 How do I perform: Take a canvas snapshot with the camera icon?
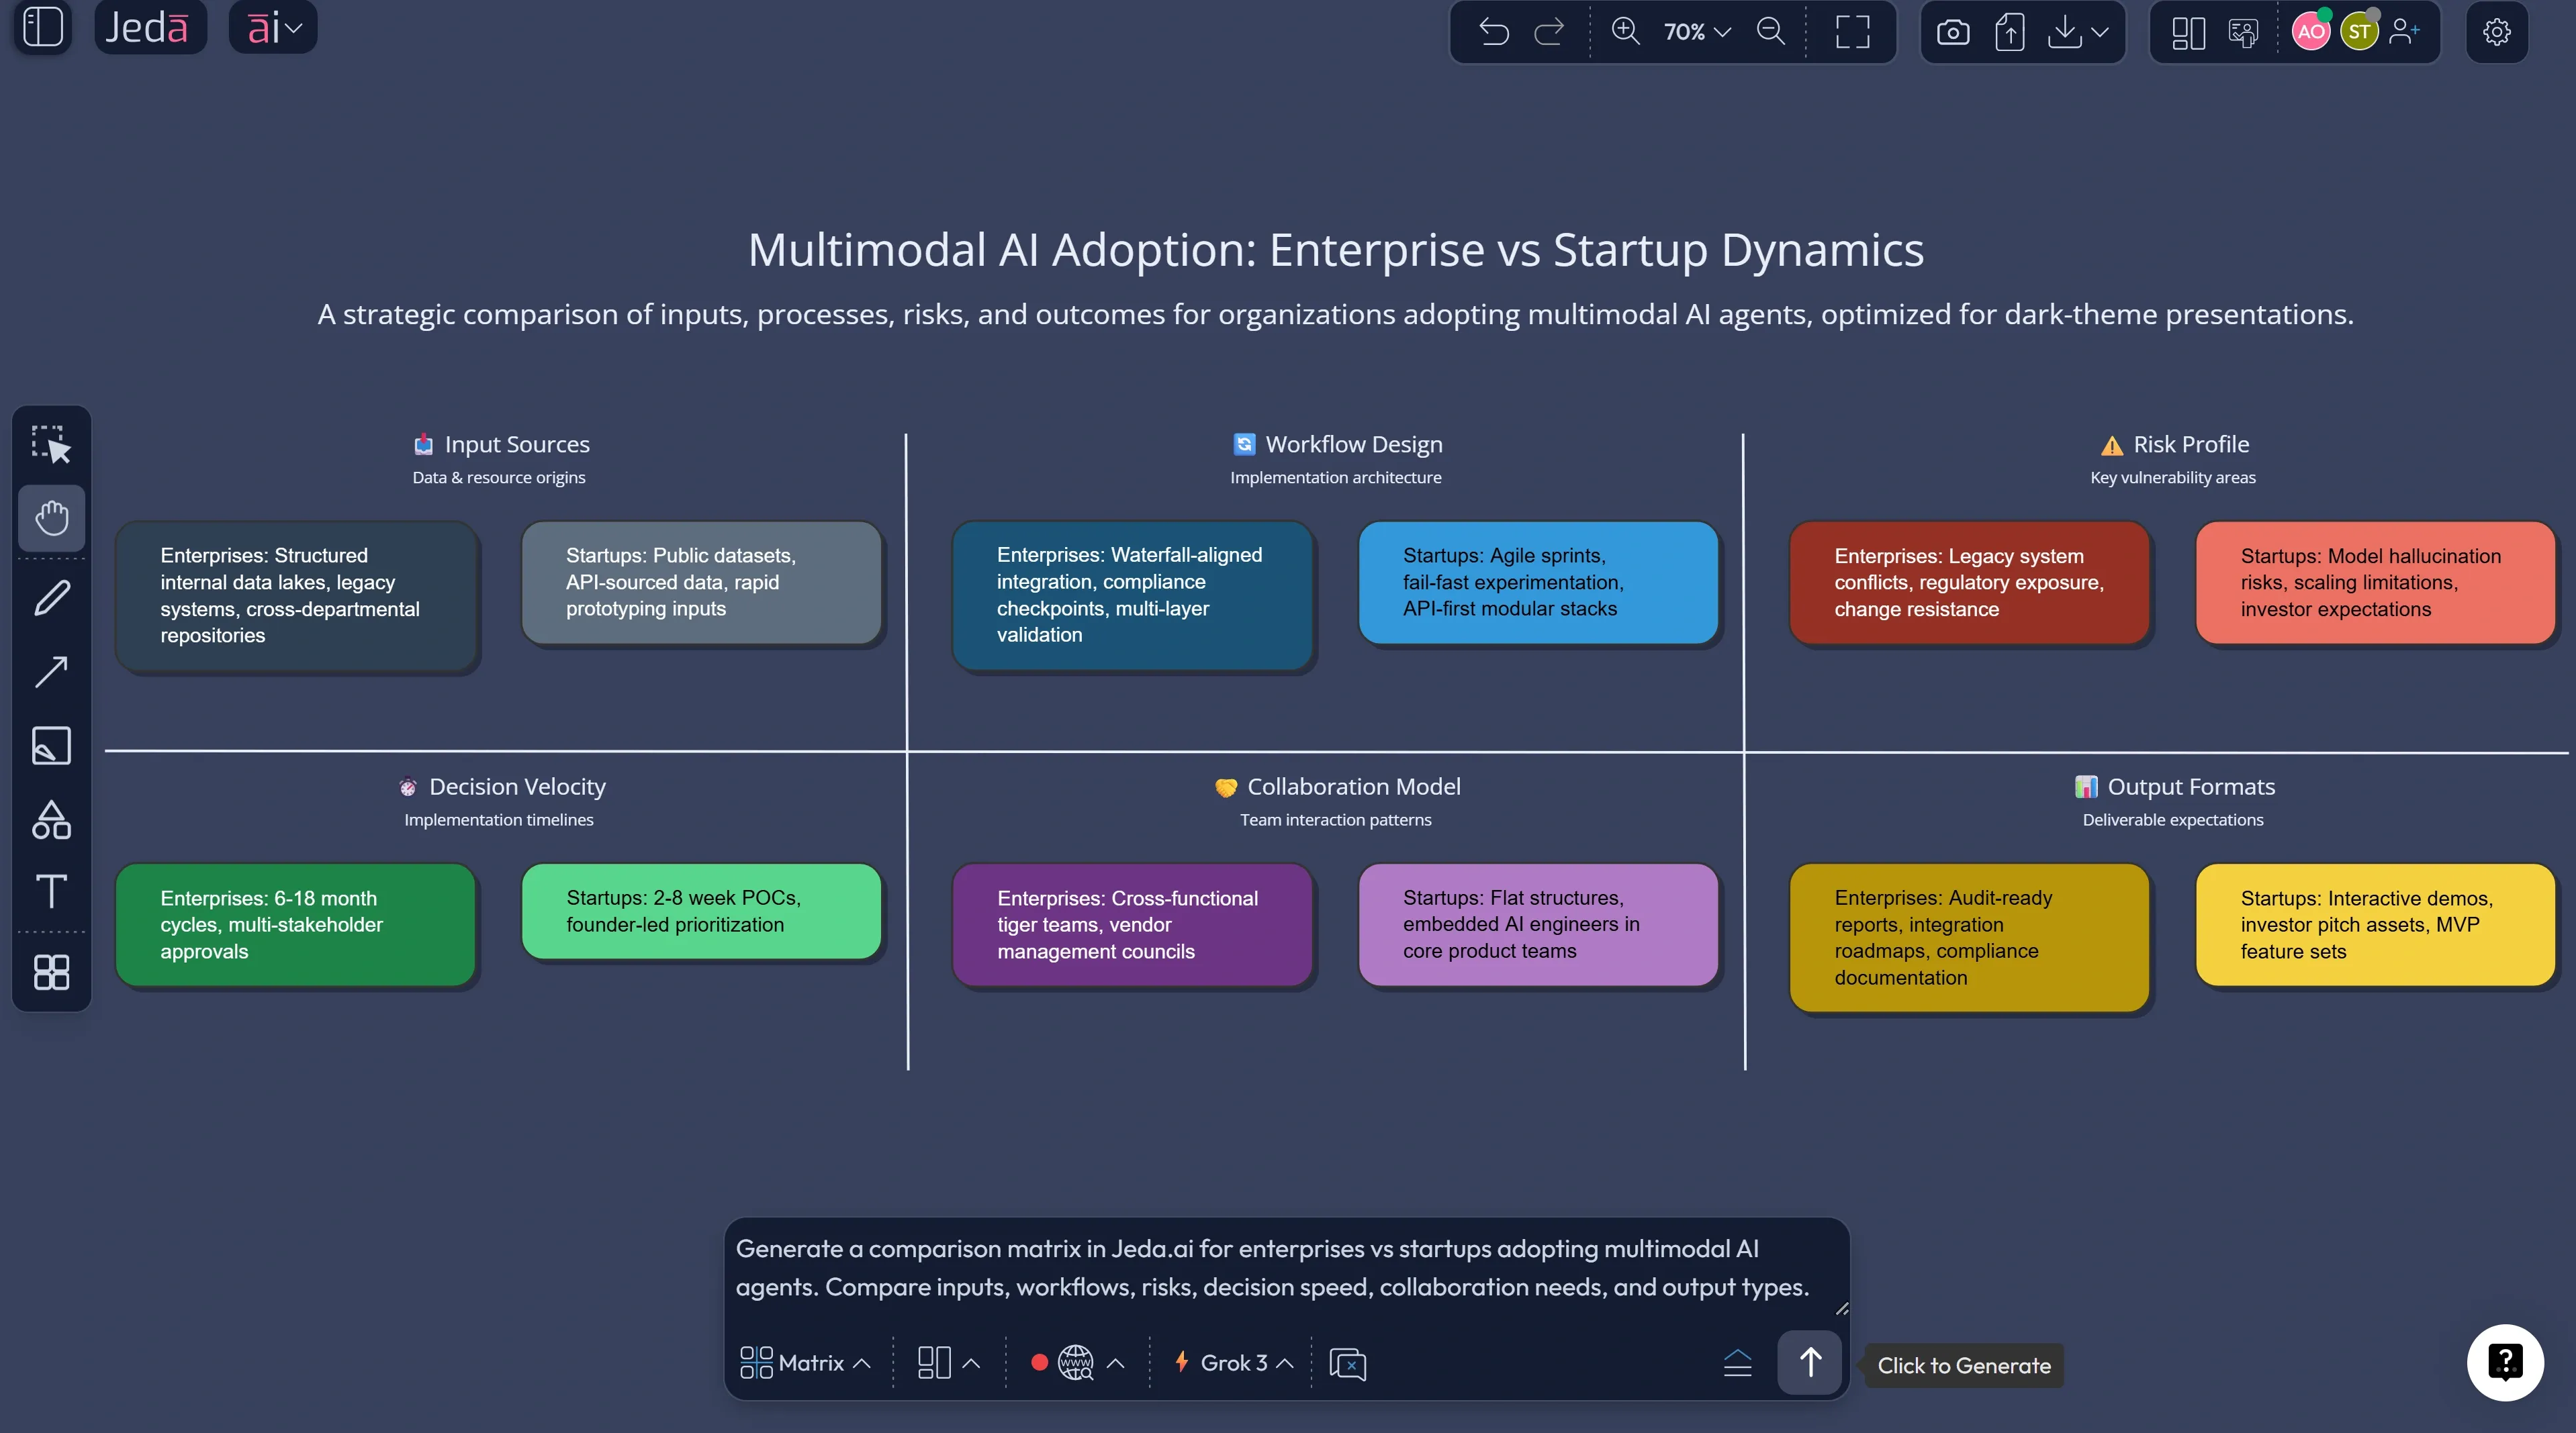tap(1954, 32)
